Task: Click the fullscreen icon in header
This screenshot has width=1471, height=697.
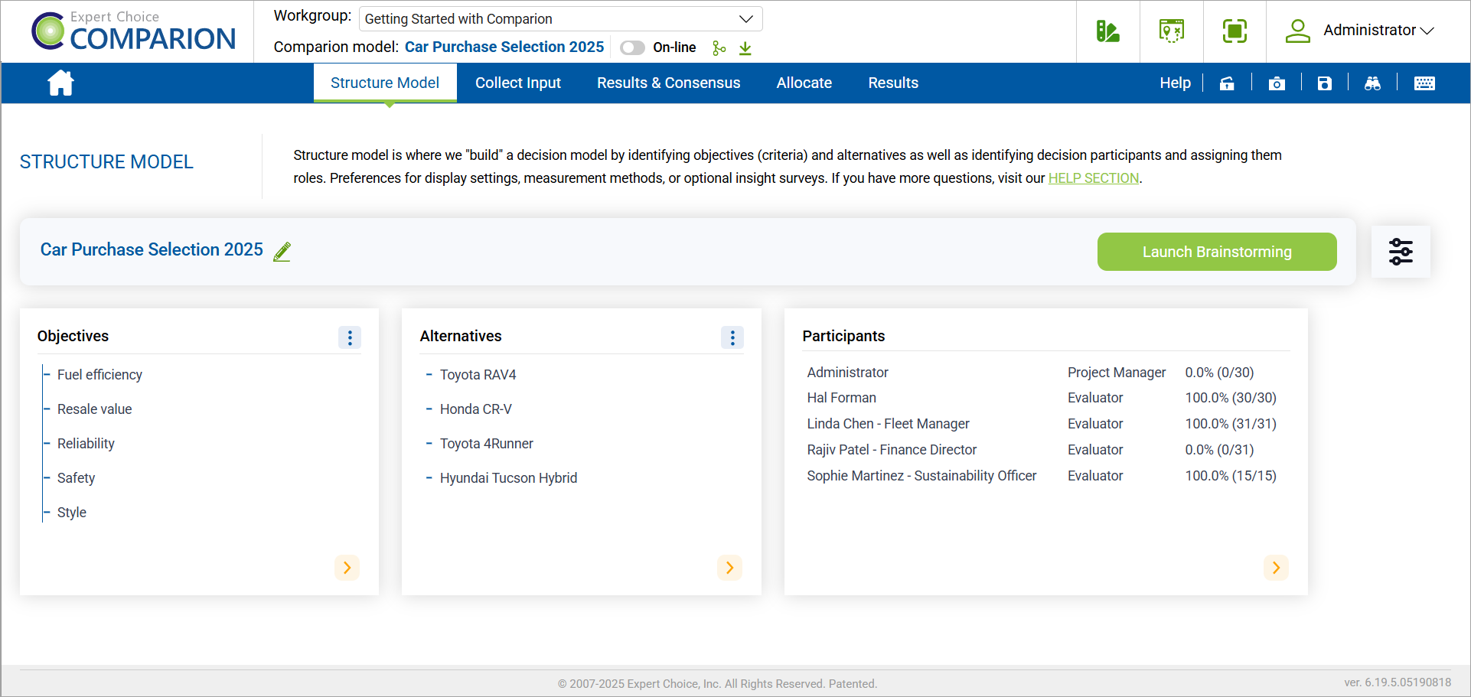Action: point(1234,31)
